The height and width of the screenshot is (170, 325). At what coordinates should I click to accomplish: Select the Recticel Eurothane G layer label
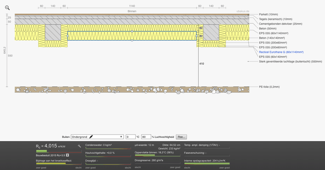(281, 52)
